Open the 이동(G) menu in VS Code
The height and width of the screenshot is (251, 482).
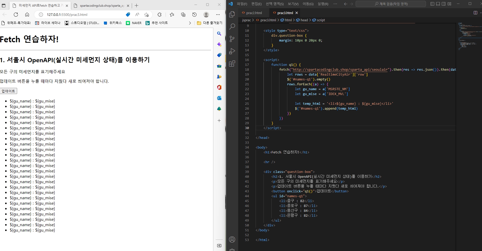click(x=308, y=4)
